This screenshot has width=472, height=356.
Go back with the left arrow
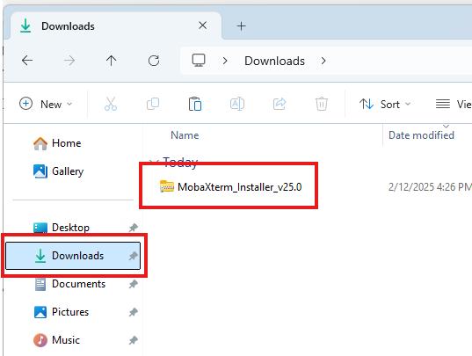(27, 61)
